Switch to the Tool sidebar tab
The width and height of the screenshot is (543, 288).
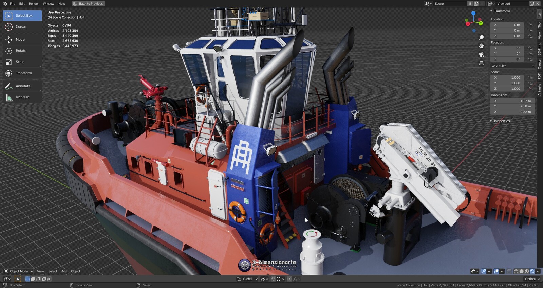(x=540, y=25)
